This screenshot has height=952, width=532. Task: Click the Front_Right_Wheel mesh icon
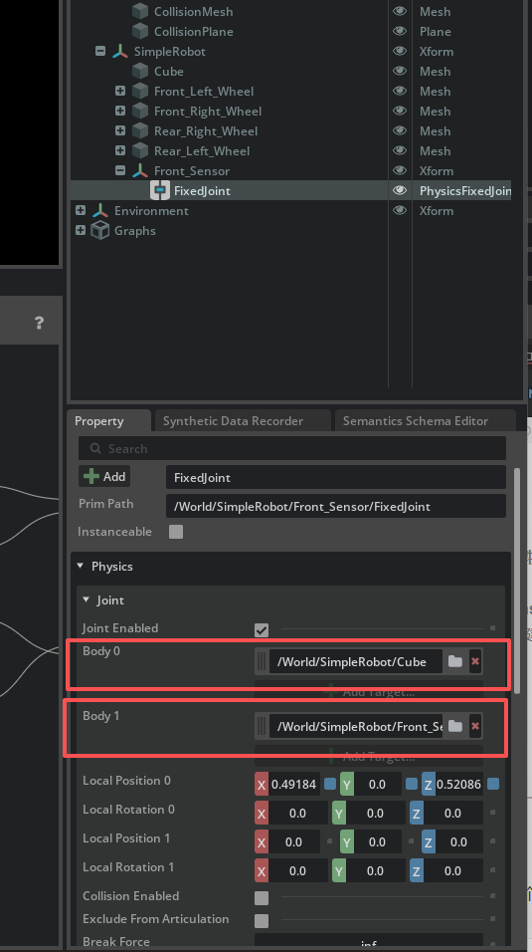coord(140,112)
